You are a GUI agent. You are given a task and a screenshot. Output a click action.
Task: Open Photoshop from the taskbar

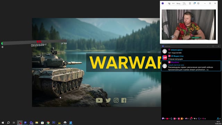[54, 123]
